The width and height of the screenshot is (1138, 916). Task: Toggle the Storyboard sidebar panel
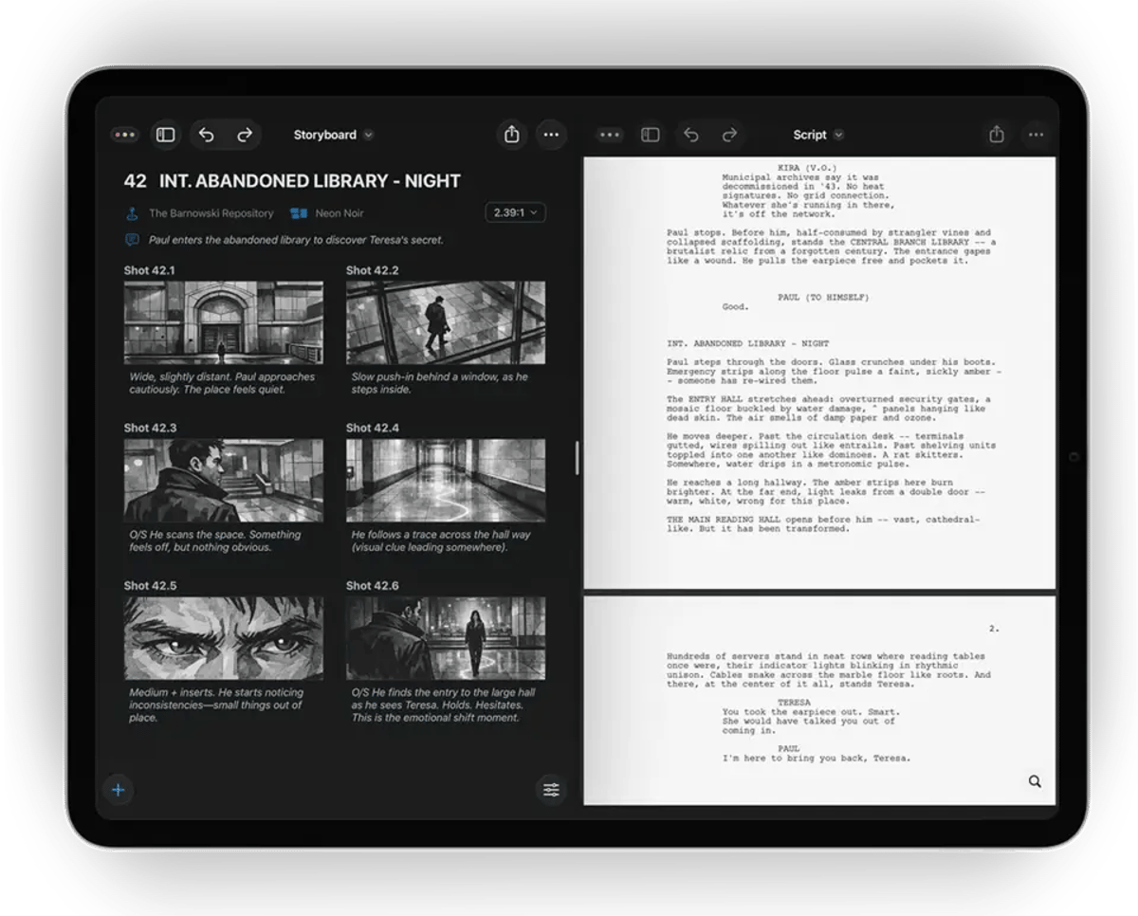pyautogui.click(x=165, y=135)
